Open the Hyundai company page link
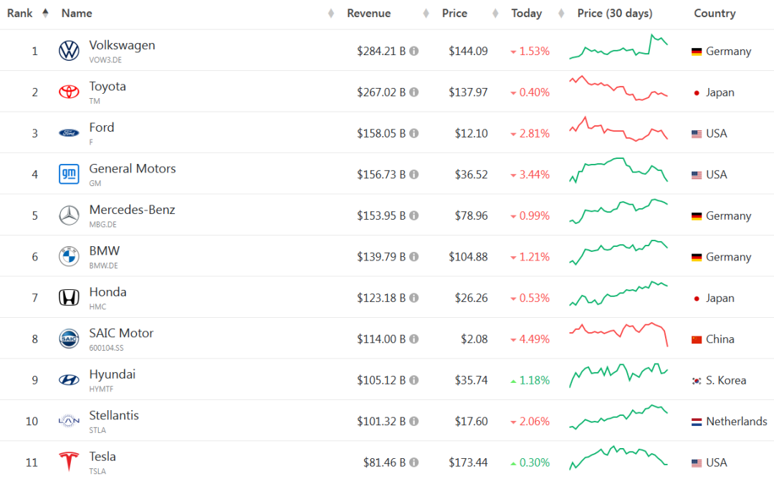The width and height of the screenshot is (774, 481). tap(112, 374)
